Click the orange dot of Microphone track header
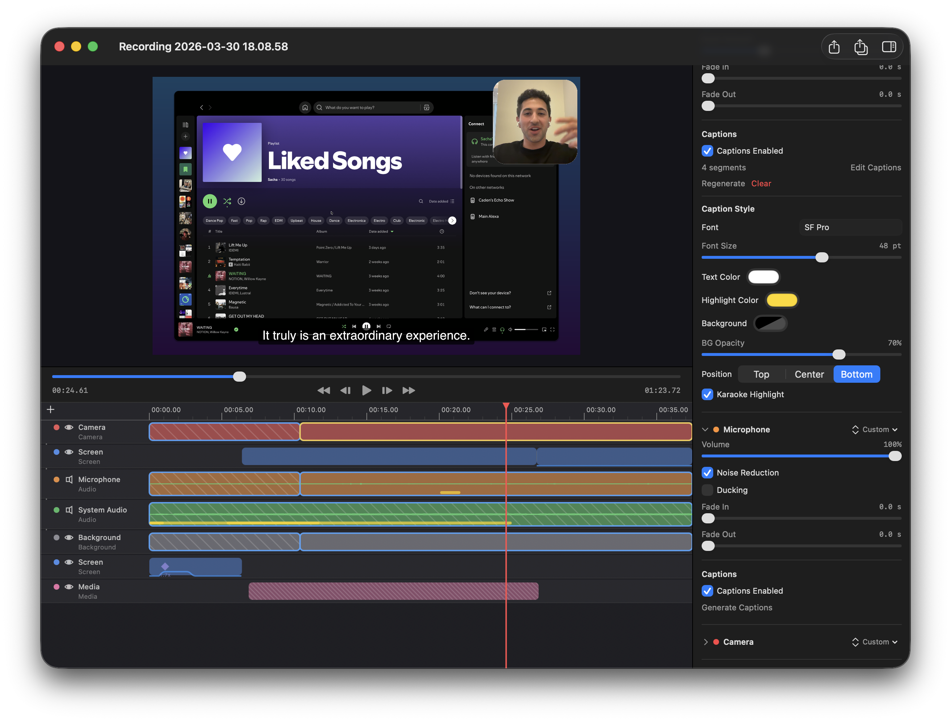 56,480
